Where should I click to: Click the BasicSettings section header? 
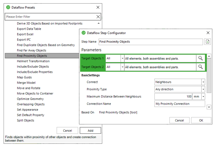point(90,75)
